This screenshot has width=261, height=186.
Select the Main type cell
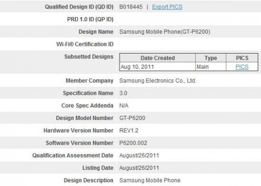211,67
